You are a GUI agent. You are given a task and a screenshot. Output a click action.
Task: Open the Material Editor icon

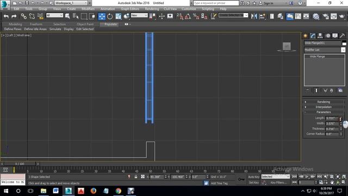tap(316, 16)
